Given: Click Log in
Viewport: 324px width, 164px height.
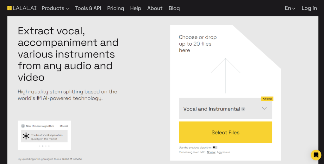Looking at the screenshot, I should (309, 8).
